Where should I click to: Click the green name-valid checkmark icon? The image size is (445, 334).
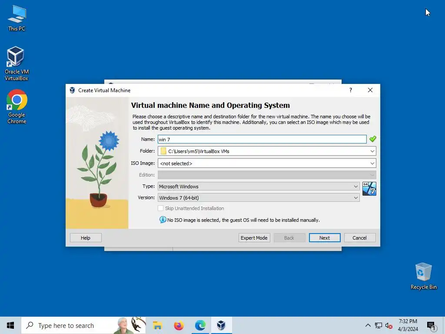click(372, 139)
